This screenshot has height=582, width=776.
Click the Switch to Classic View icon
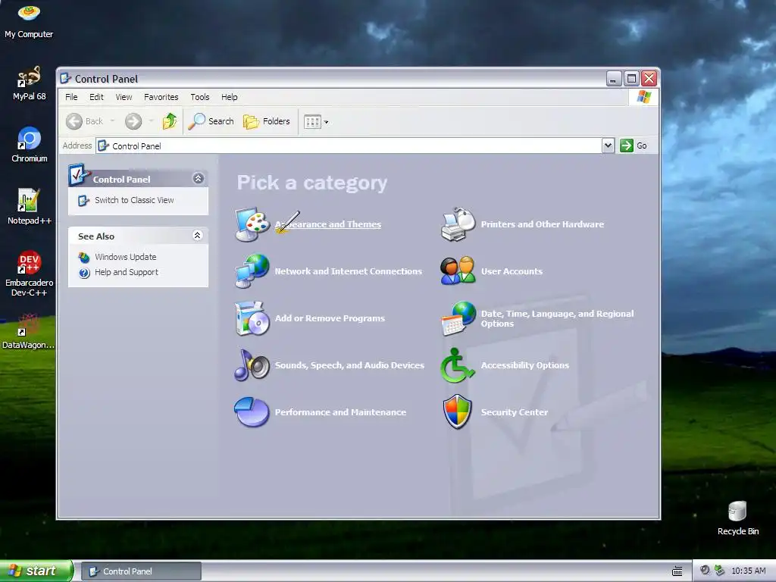point(83,200)
